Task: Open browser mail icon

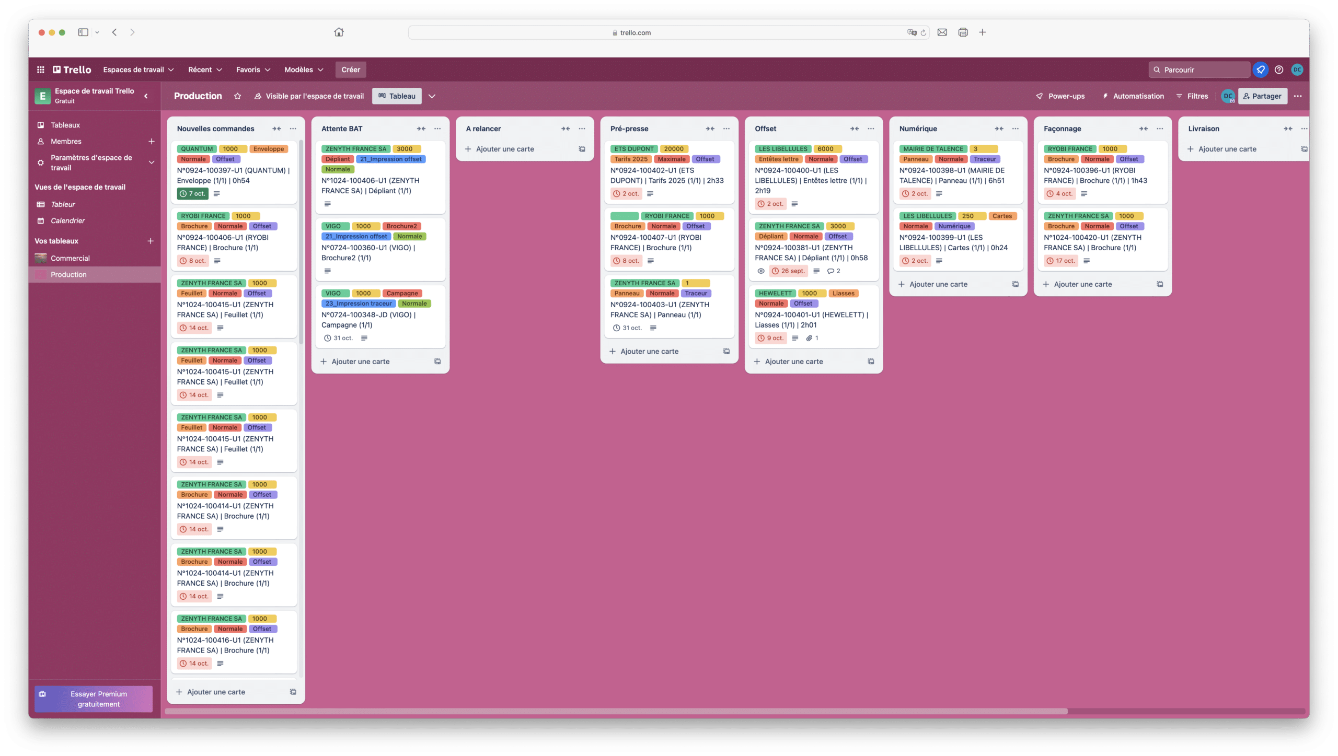Action: click(942, 32)
